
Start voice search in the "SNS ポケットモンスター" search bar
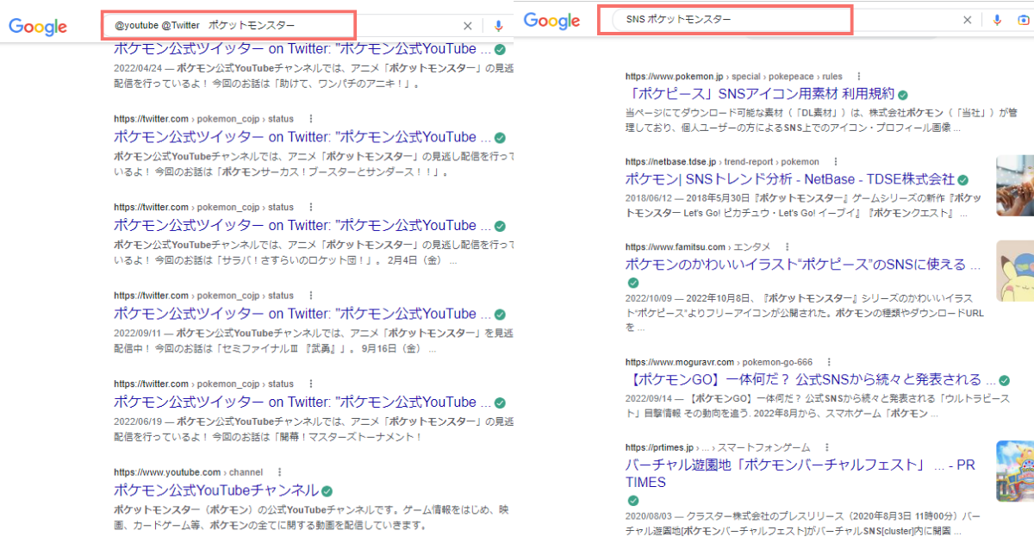point(997,20)
